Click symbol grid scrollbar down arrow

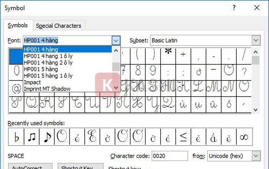point(256,110)
